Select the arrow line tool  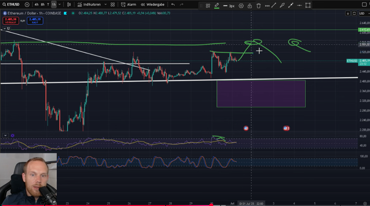click(x=291, y=5)
